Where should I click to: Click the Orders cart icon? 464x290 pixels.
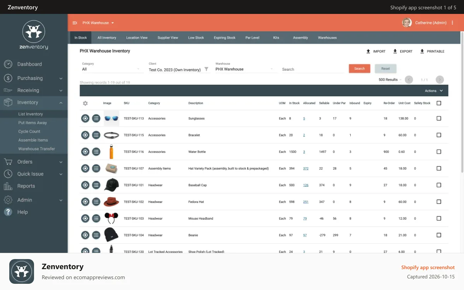(8, 162)
